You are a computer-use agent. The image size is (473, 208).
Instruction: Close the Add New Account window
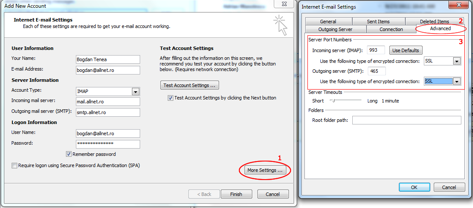coord(284,4)
